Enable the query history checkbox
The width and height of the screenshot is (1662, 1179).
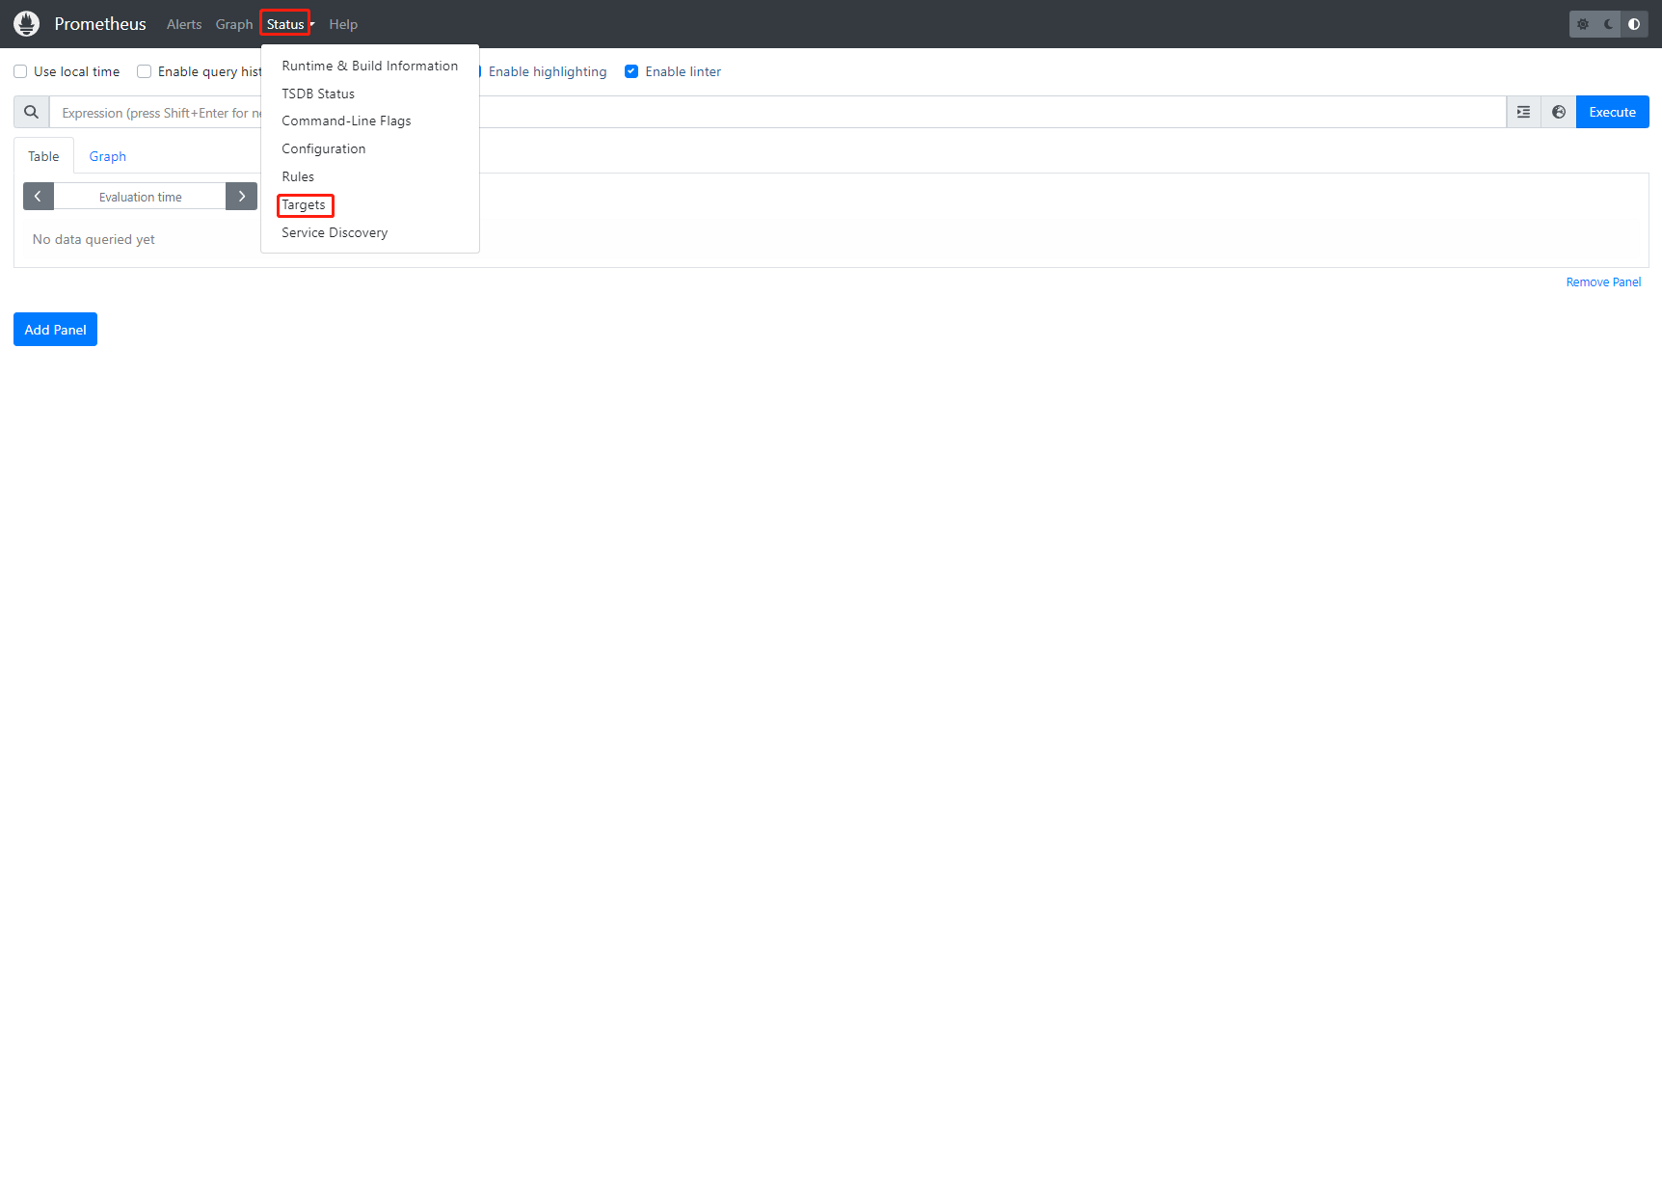point(145,71)
